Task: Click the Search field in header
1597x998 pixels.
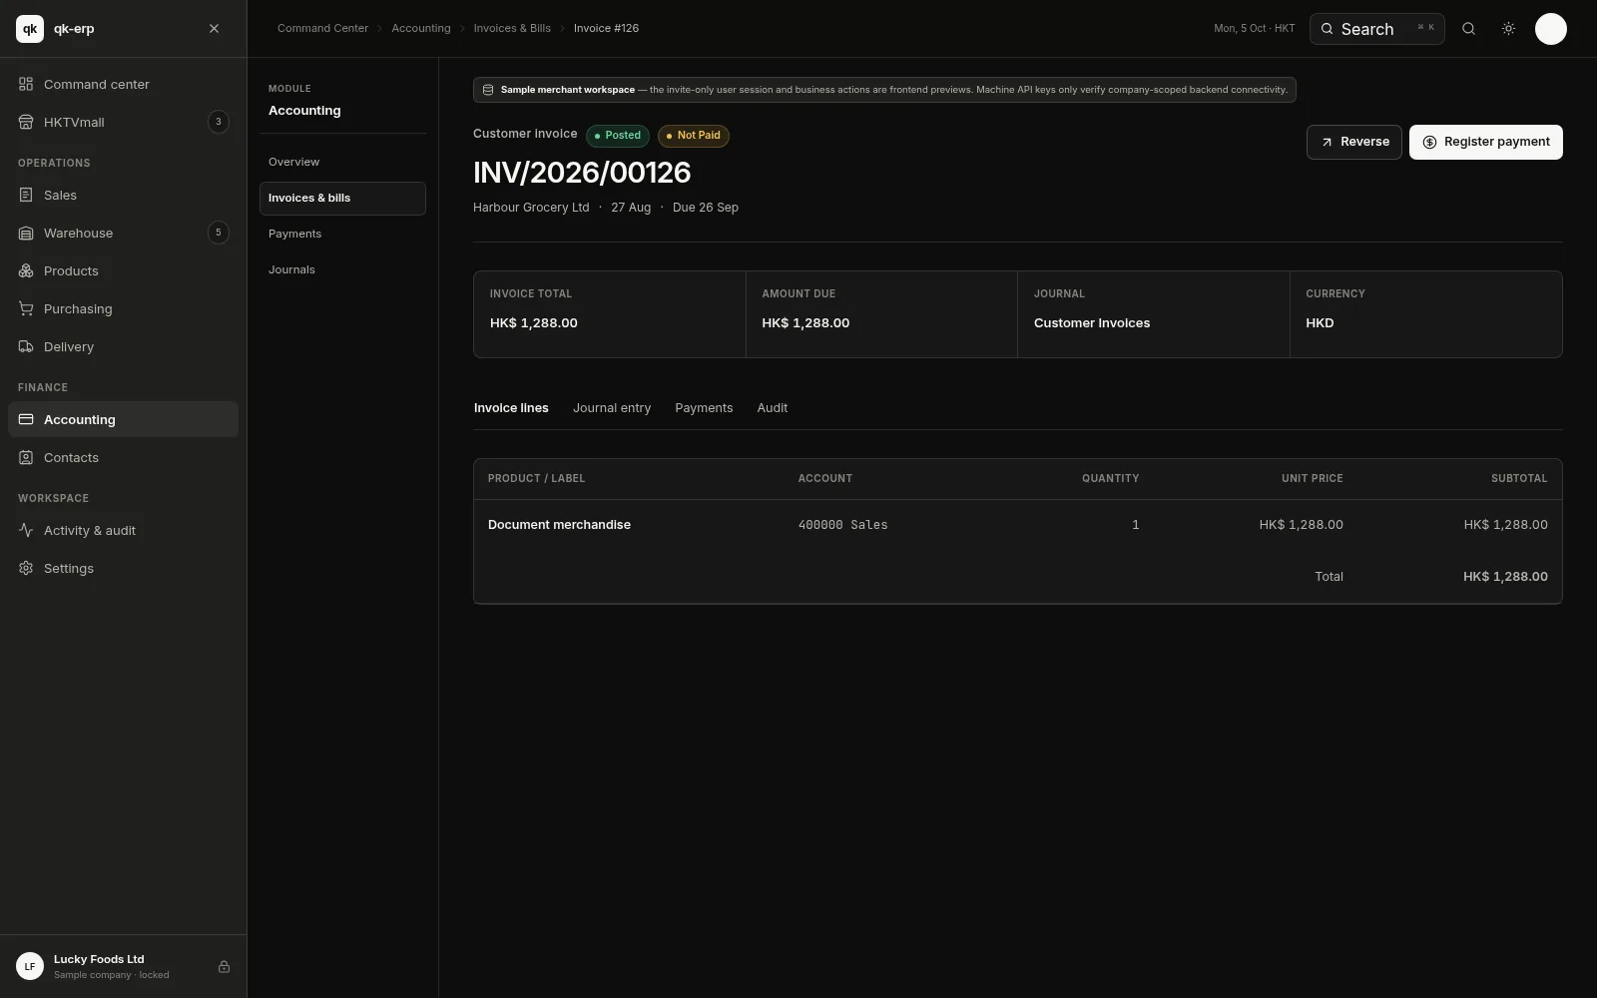Action: click(1376, 29)
